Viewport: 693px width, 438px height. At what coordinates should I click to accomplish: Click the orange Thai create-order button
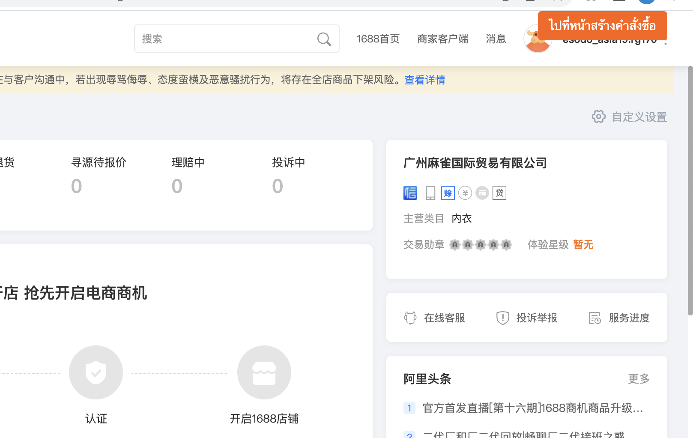point(603,26)
